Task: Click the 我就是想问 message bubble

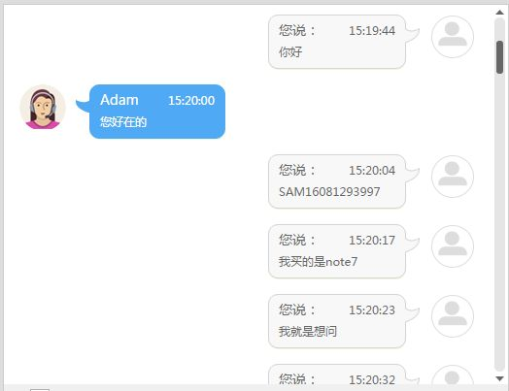Action: tap(337, 321)
